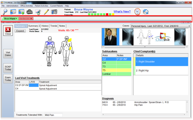Click the yellow pencil icon
Image resolution: width=193 pixels, height=120 pixels.
point(46,12)
